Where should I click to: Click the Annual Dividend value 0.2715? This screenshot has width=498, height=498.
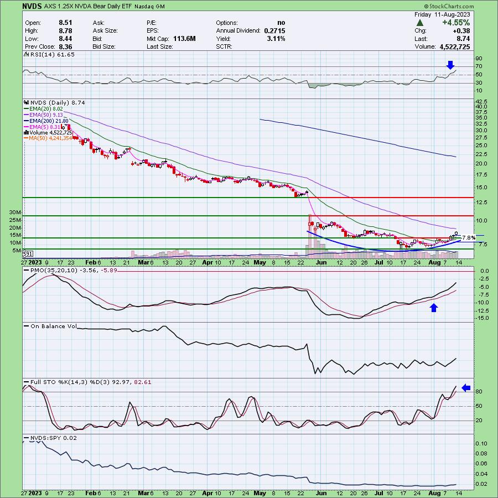click(274, 31)
